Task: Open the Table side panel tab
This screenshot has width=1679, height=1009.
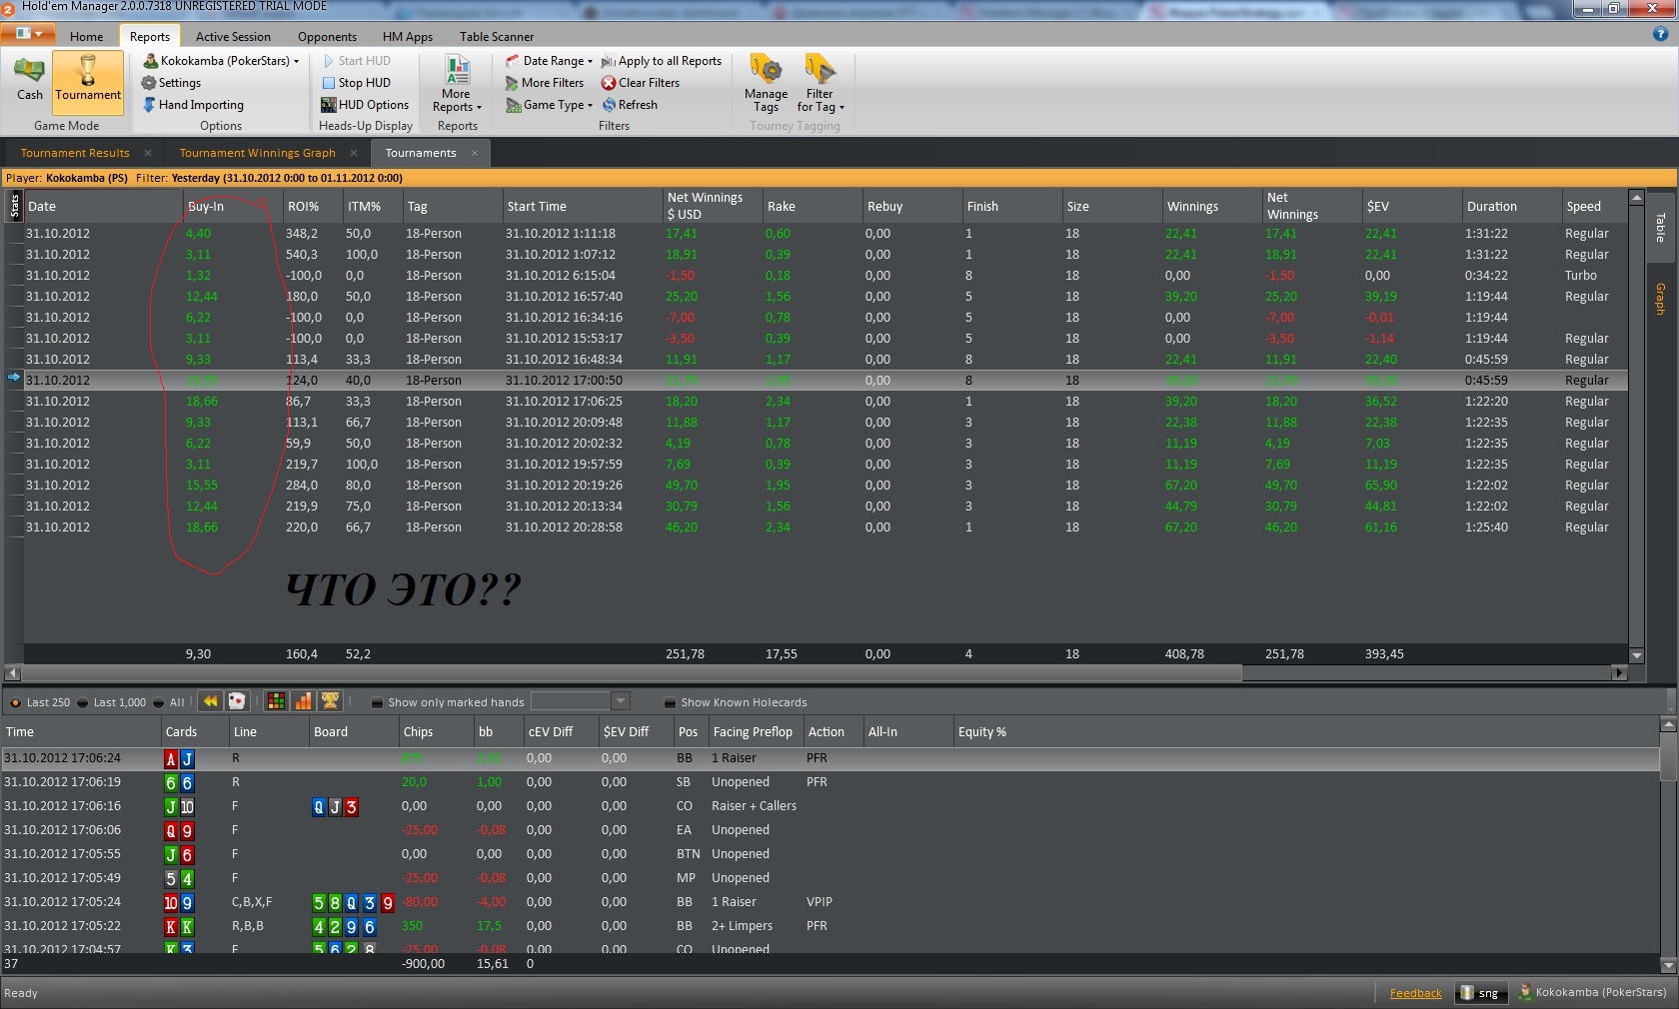Action: (x=1660, y=227)
